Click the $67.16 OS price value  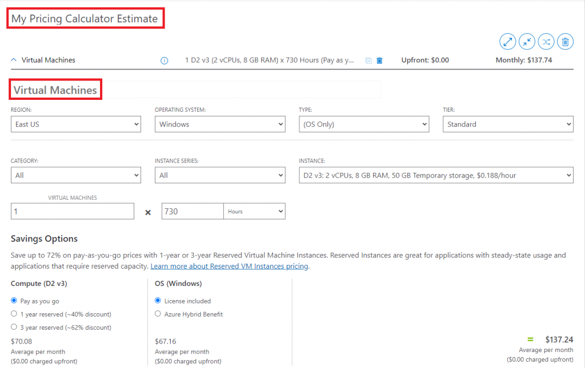click(x=165, y=341)
